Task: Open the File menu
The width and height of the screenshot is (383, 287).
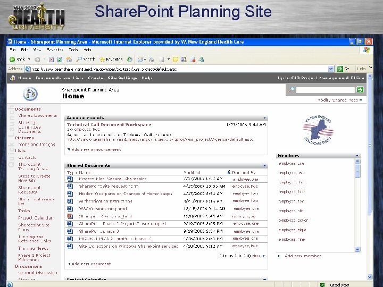Action: [x=13, y=50]
